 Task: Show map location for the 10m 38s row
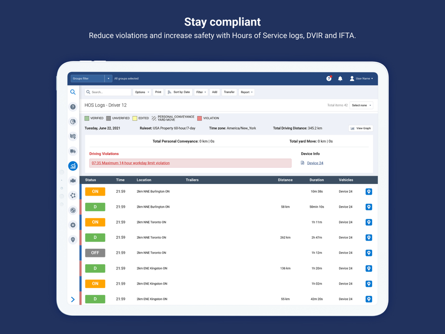point(368,191)
